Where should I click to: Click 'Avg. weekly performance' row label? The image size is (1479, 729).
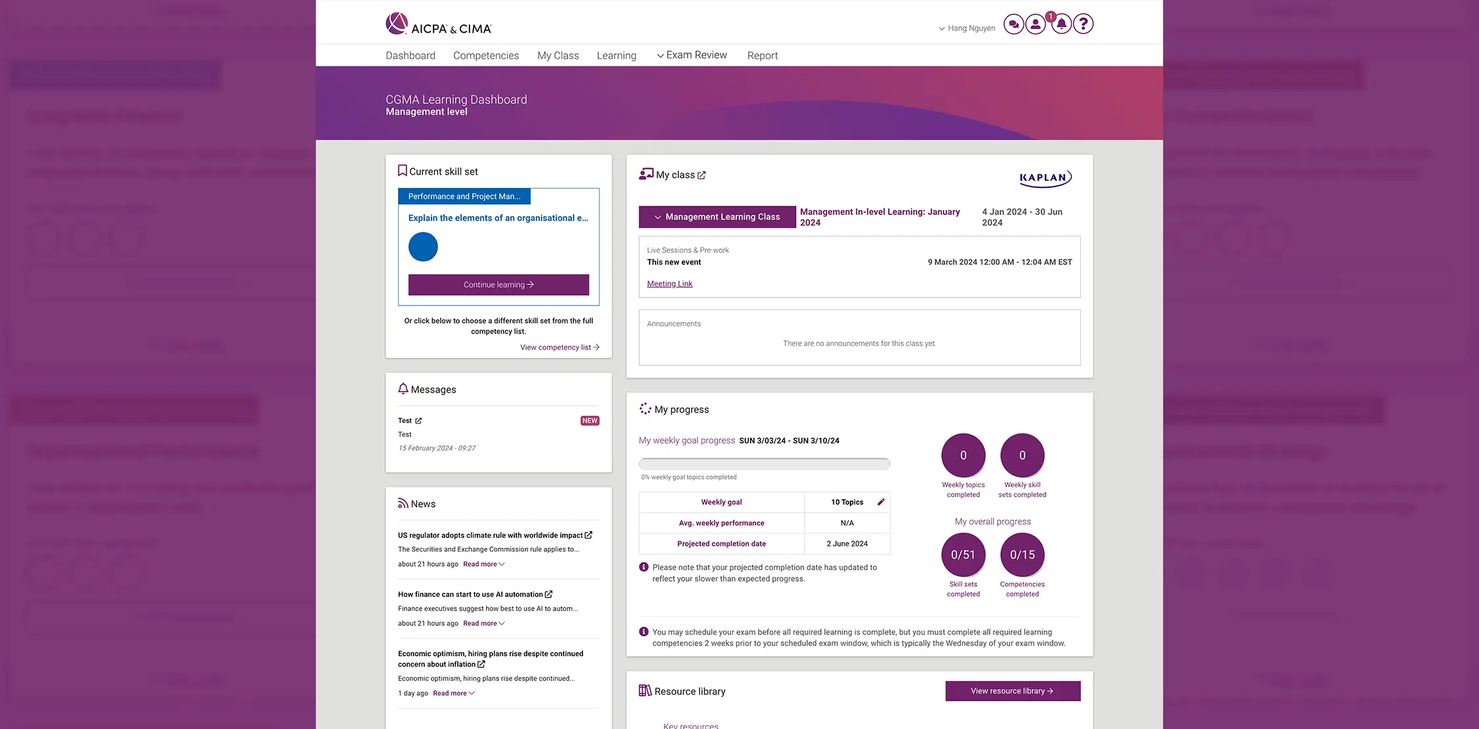click(721, 523)
